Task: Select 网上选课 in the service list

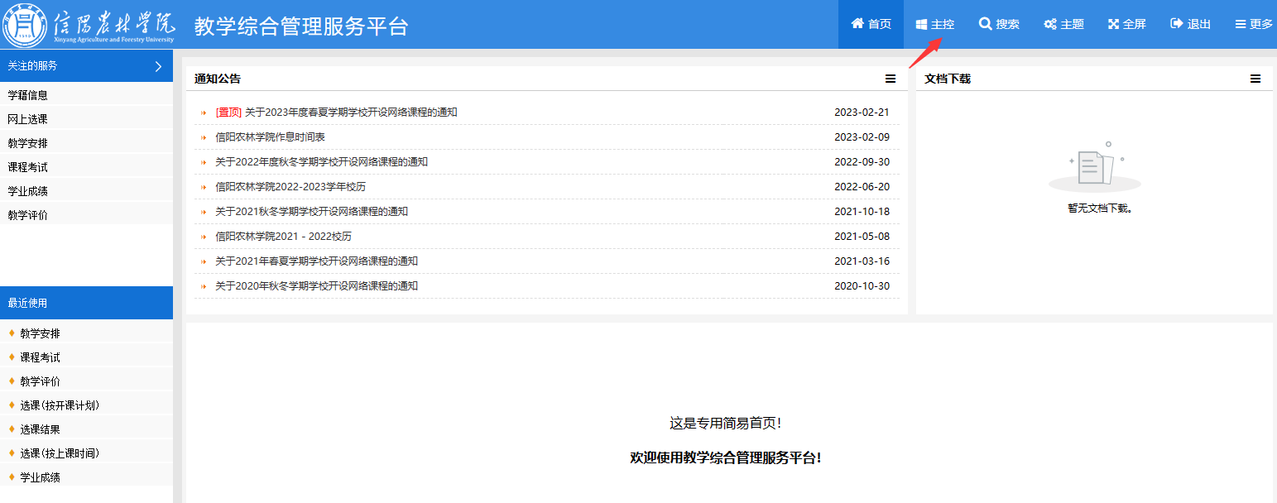Action: (27, 119)
